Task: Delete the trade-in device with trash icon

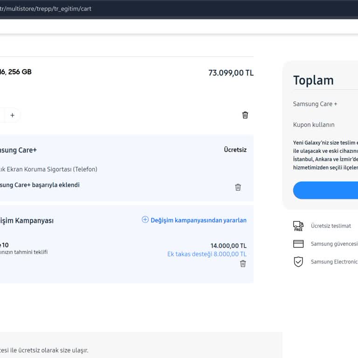Action: click(x=242, y=264)
